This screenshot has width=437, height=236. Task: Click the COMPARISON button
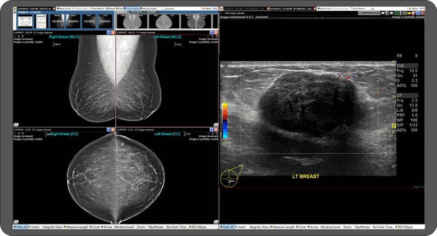point(369,13)
